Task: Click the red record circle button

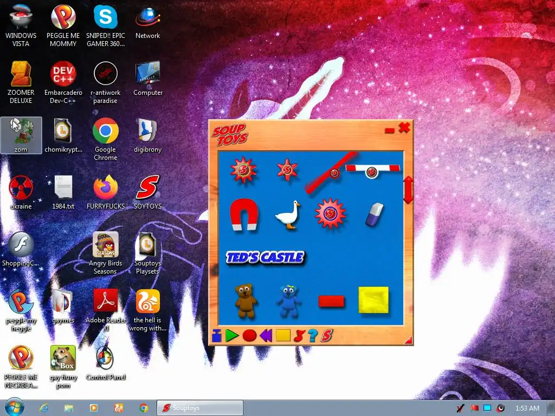Action: (249, 335)
